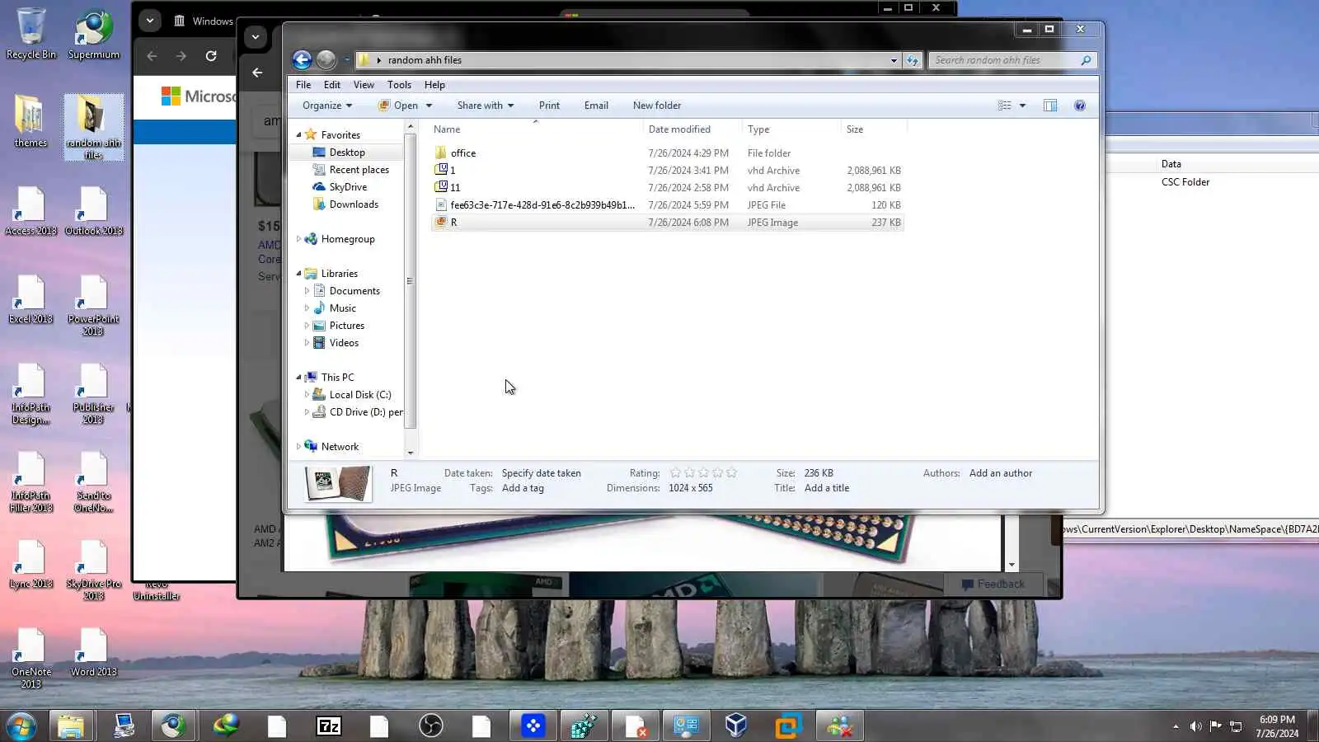Select the OneNote 2013 desktop shortcut

click(31, 658)
